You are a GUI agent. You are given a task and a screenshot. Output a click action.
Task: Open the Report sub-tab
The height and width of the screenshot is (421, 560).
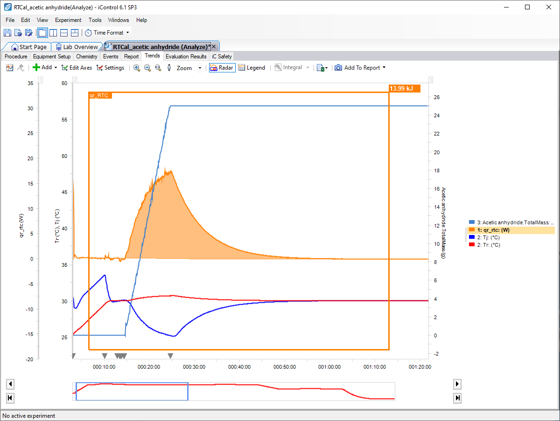pos(132,57)
